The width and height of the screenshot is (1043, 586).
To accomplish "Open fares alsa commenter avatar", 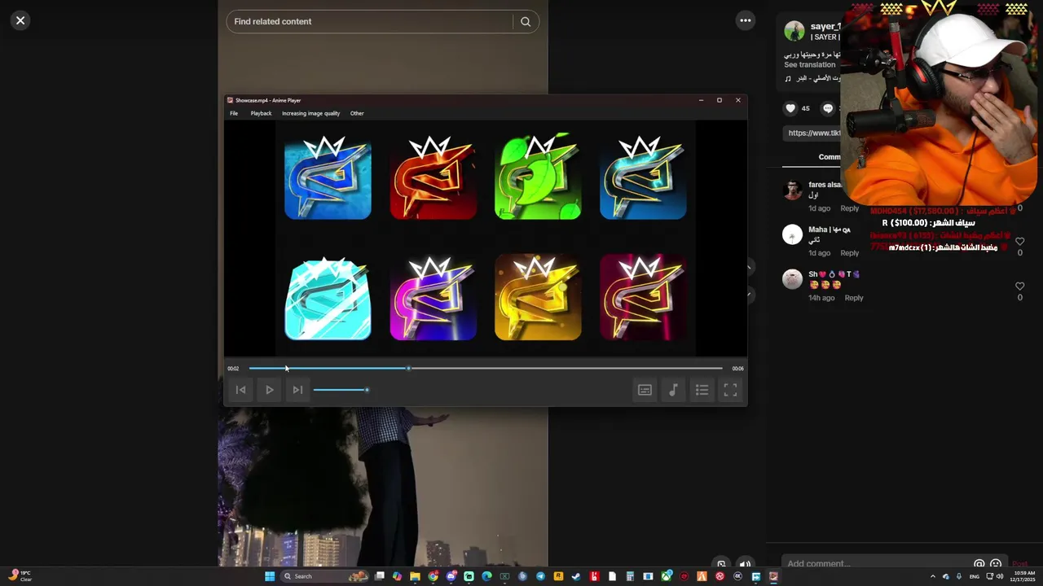I will (x=792, y=190).
